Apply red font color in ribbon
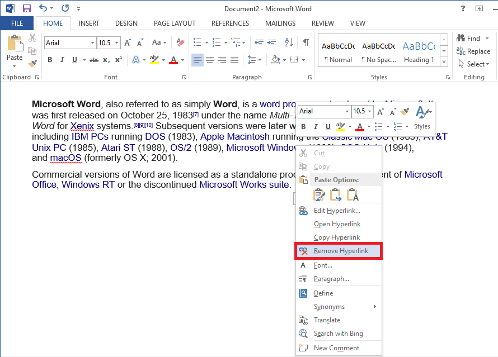Viewport: 498px width, 357px height. tap(173, 60)
